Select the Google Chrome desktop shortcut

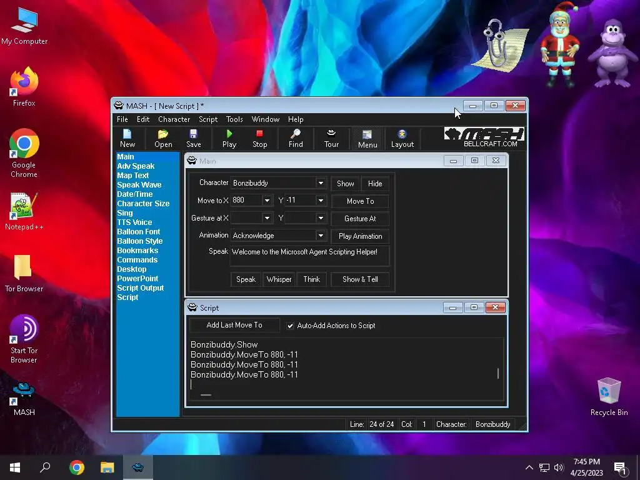pyautogui.click(x=24, y=153)
